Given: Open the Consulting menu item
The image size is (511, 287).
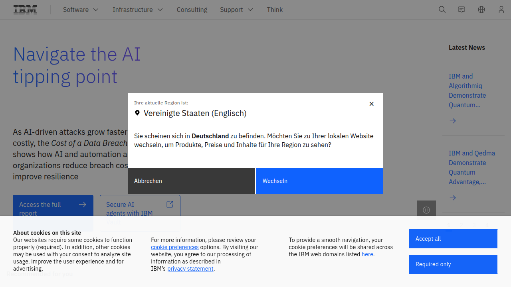Looking at the screenshot, I should point(192,10).
